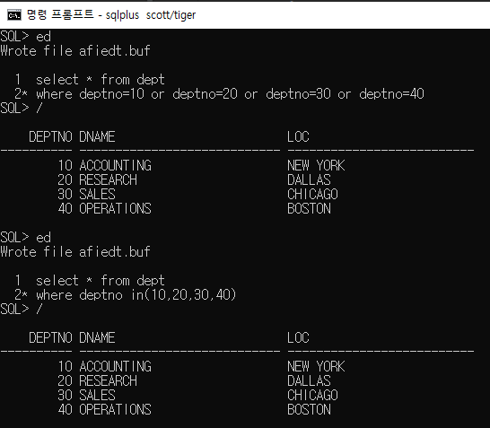Click the window title 'sqlplus scott/tiger'
This screenshot has width=490, height=428.
click(151, 15)
